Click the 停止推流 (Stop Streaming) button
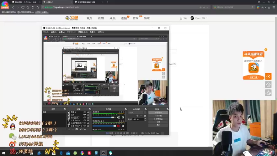The width and height of the screenshot is (277, 156). [158, 112]
